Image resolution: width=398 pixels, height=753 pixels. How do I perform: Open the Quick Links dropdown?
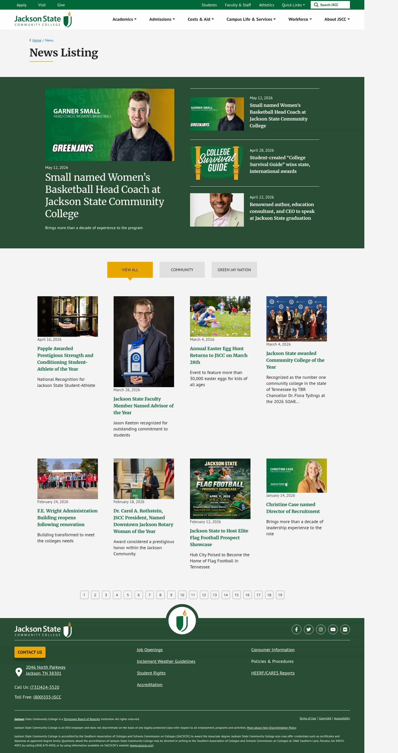point(294,5)
